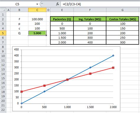Click horizontal axis label 1.000 on chart
This screenshot has width=140, height=113.
click(67, 107)
